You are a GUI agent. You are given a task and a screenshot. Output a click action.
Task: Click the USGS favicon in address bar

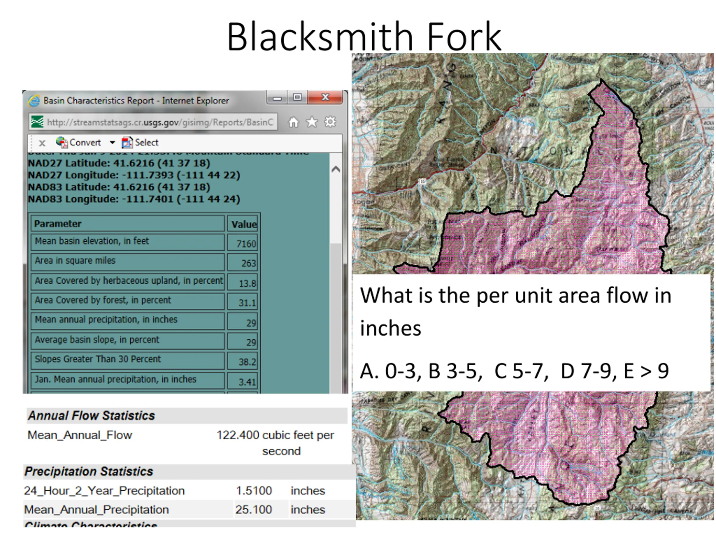coord(37,122)
